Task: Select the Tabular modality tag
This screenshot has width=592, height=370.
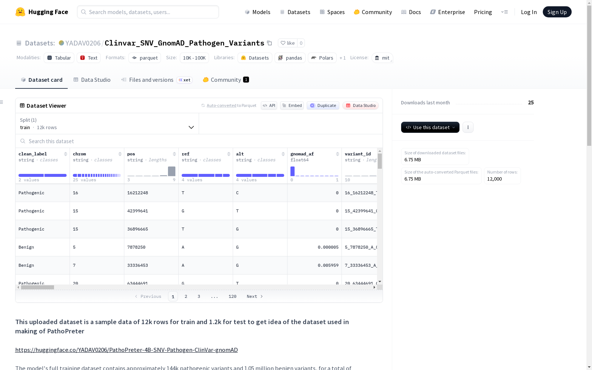Action: (x=59, y=58)
